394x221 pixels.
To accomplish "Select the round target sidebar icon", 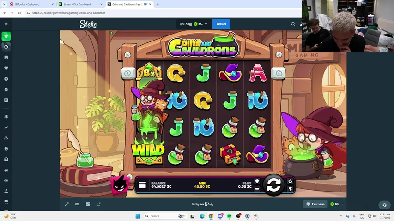I will click(x=6, y=47).
